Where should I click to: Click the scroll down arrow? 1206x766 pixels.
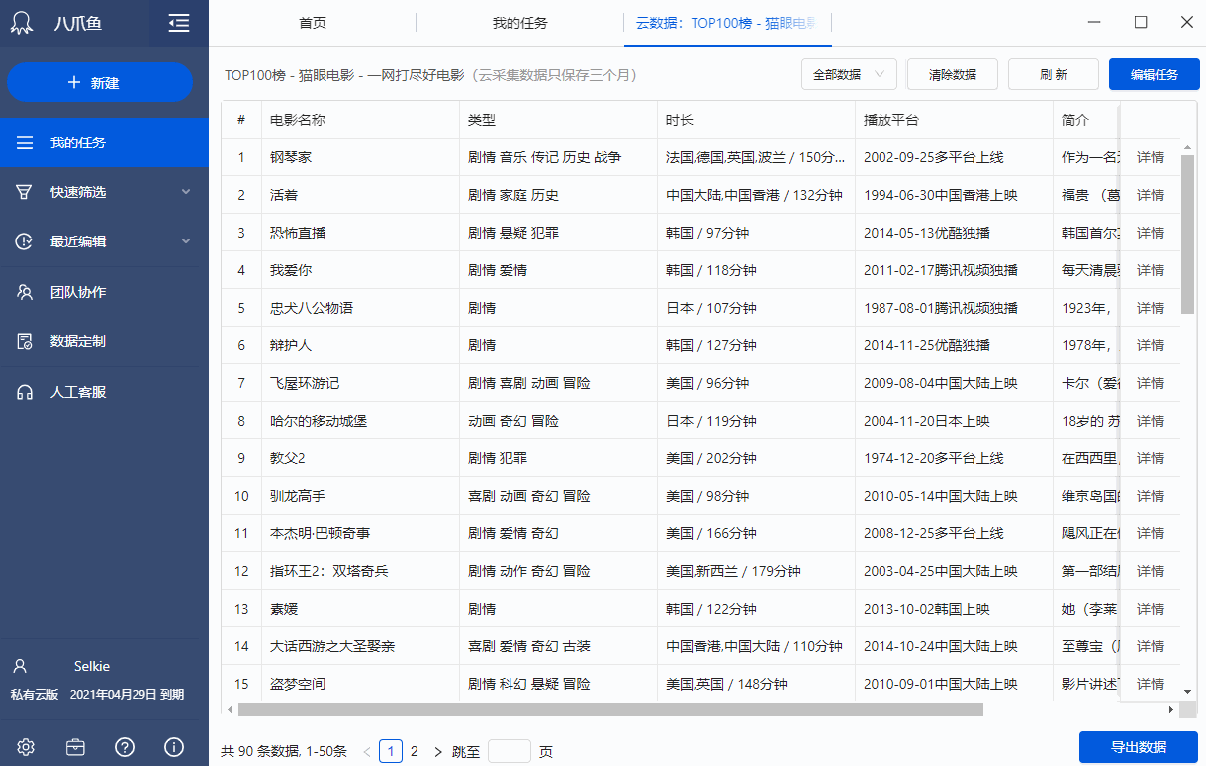coord(1187,690)
